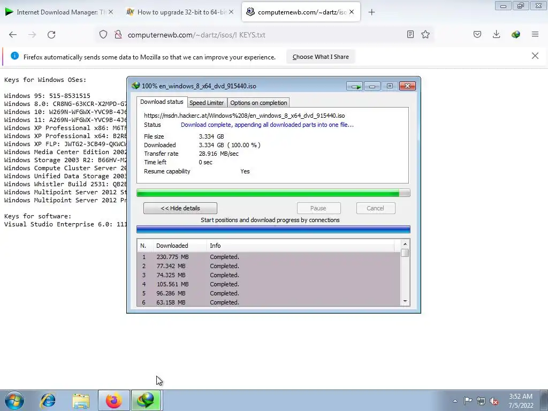Open the Speed Limiter tab

[x=207, y=103]
